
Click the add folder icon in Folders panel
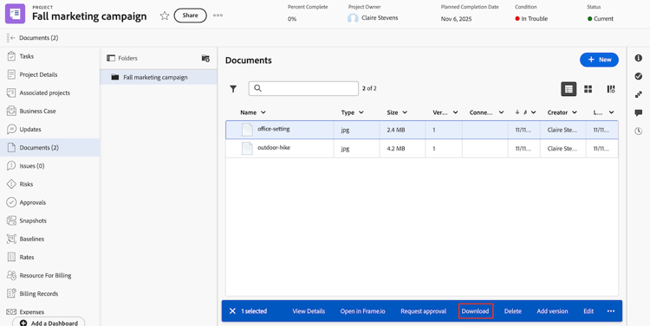tap(205, 58)
